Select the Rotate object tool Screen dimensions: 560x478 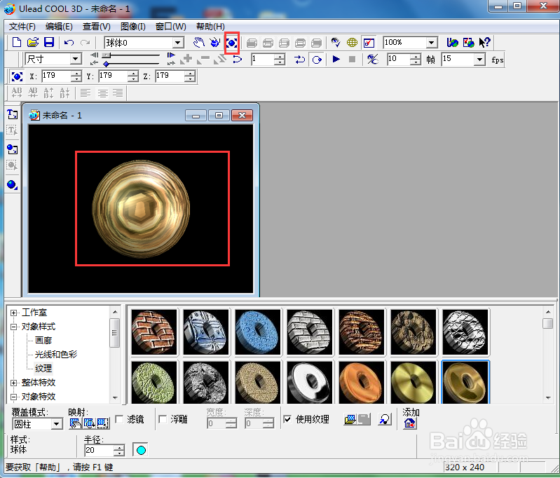(215, 43)
